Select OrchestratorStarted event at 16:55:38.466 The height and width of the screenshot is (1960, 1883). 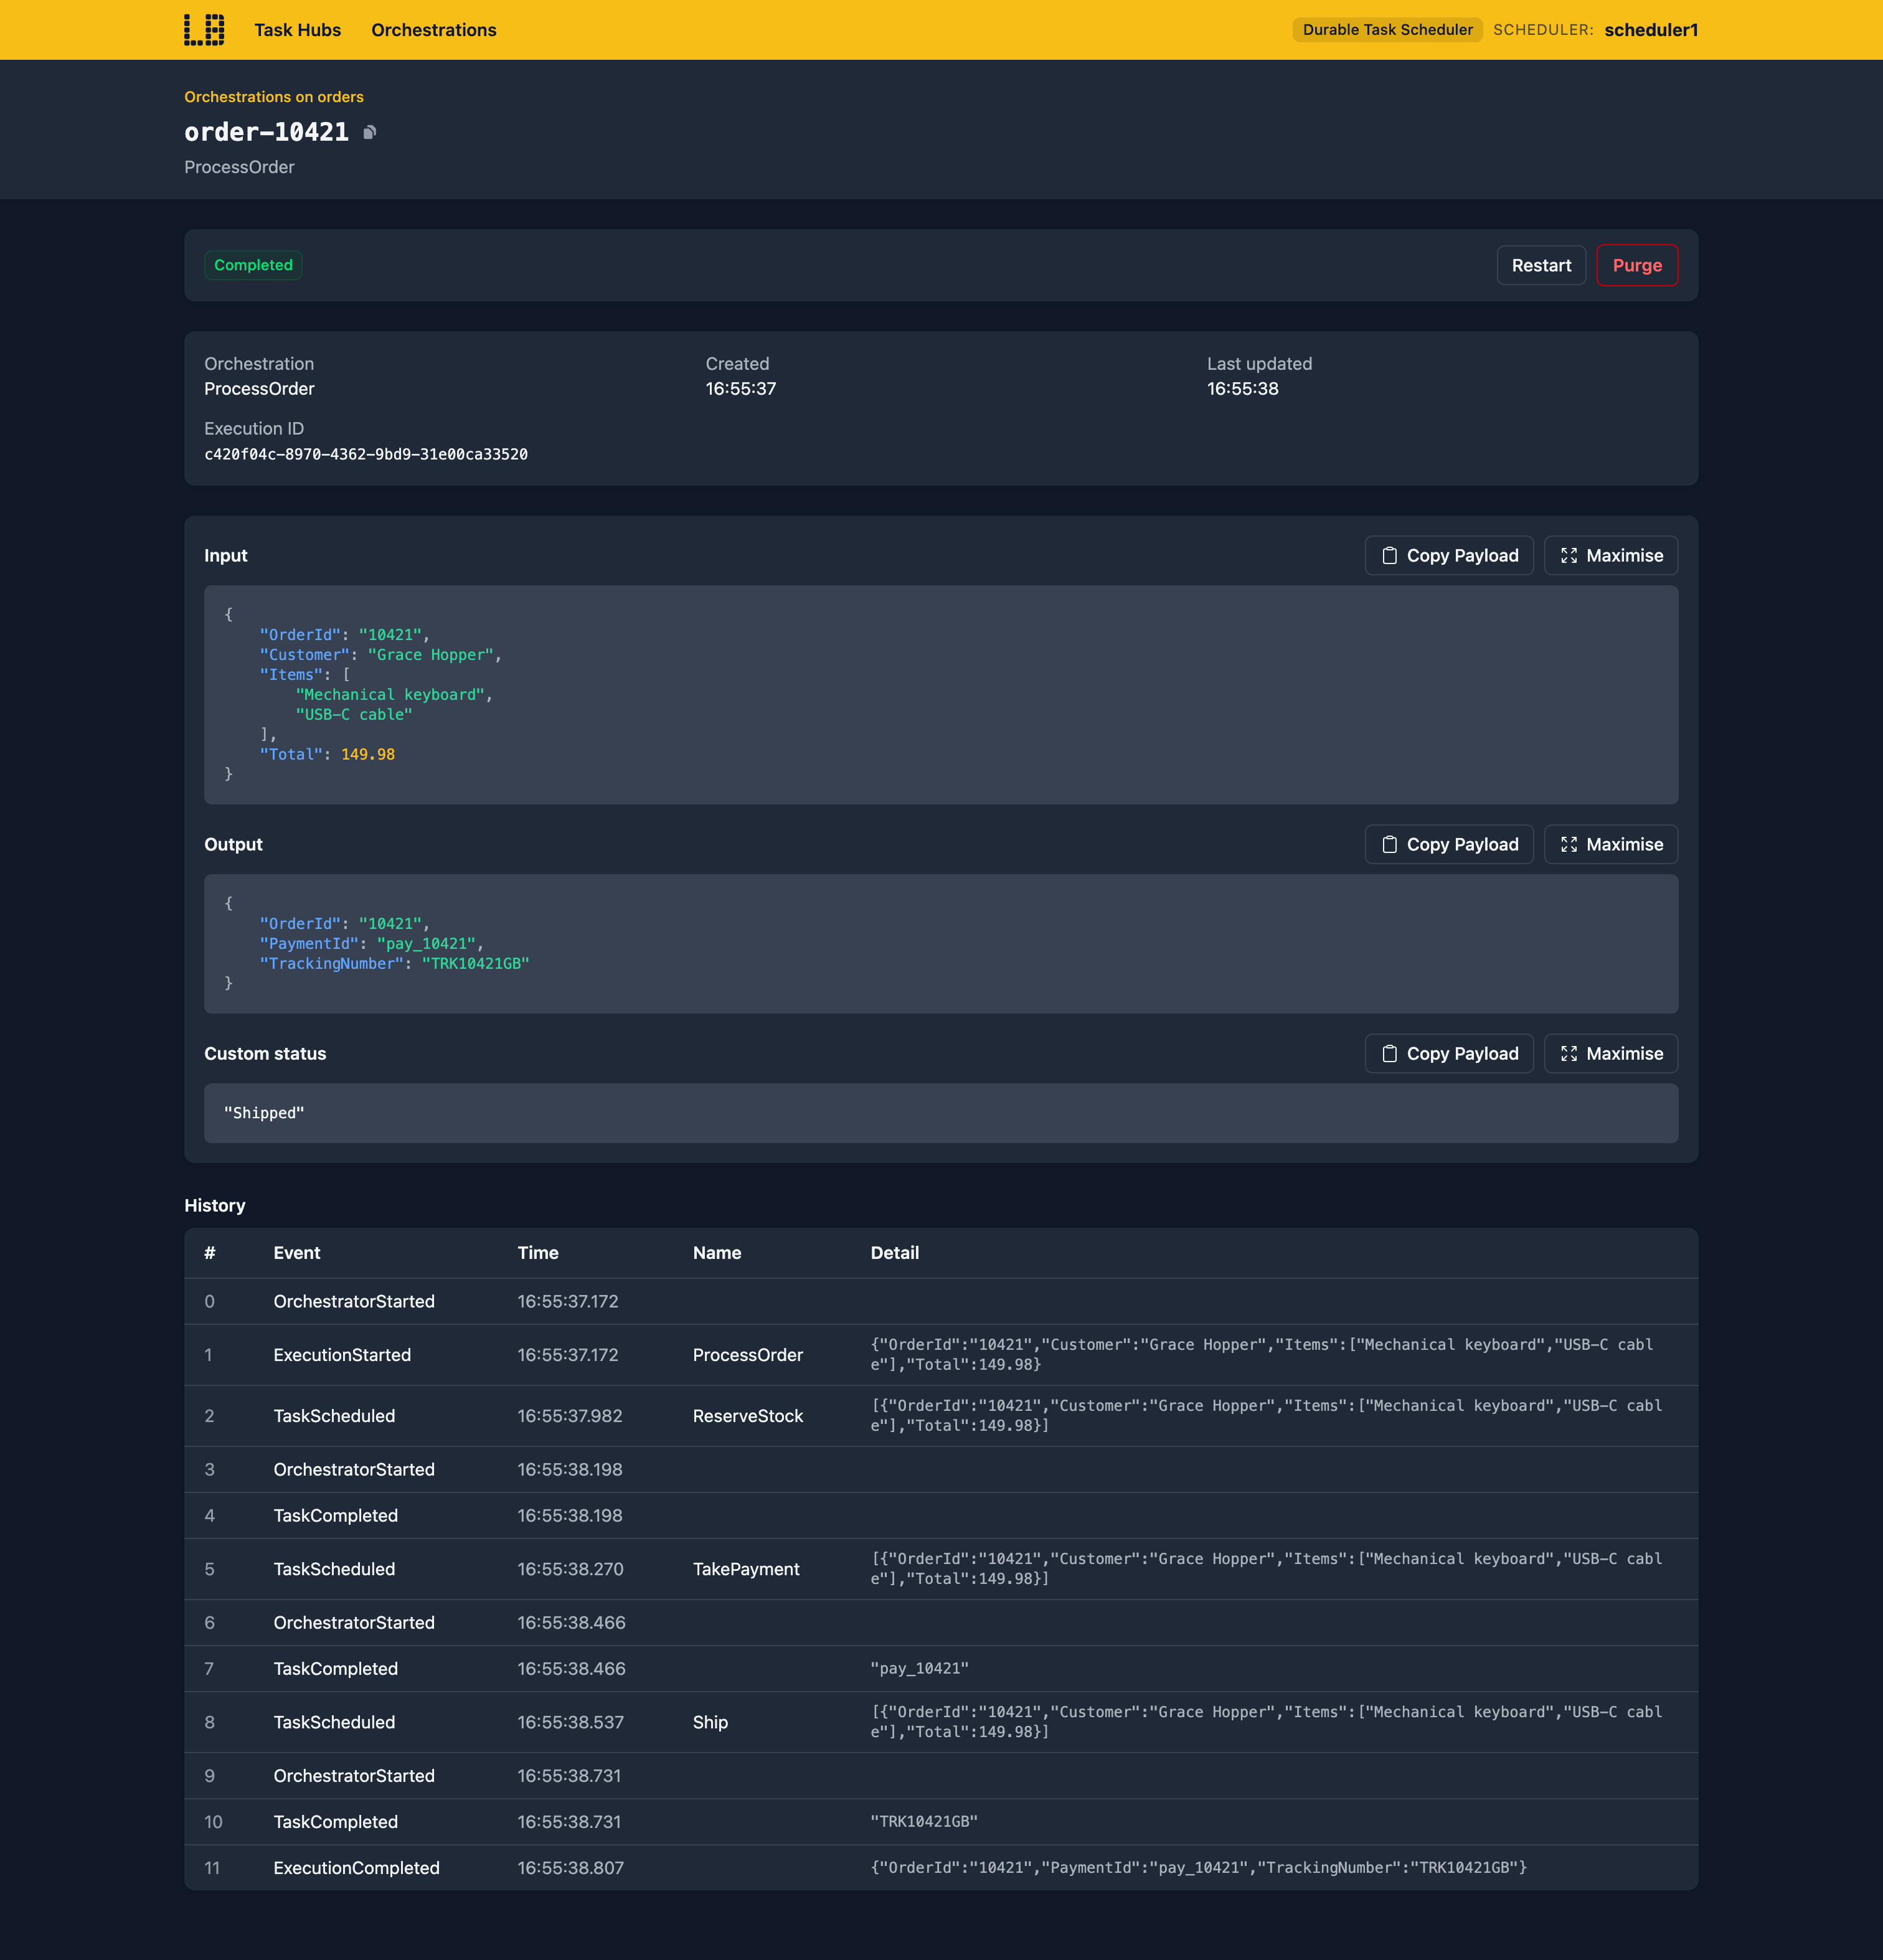354,1623
